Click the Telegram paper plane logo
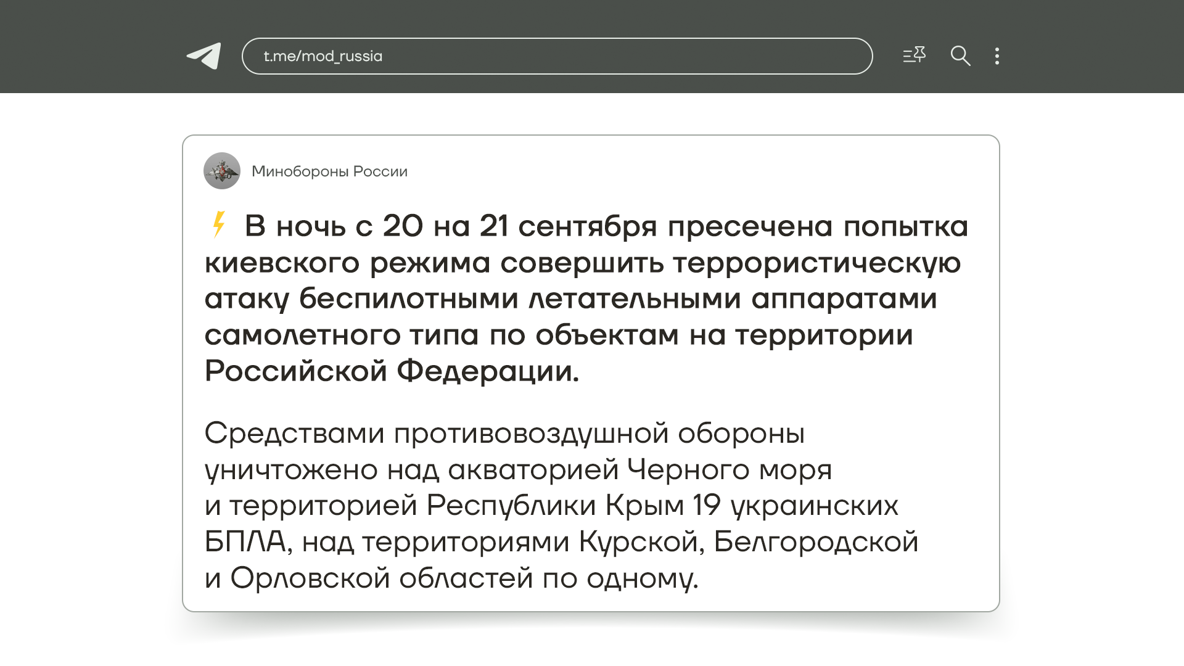This screenshot has width=1184, height=666. [x=204, y=56]
